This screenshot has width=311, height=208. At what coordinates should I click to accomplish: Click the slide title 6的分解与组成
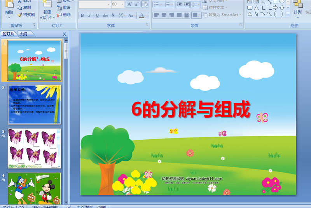(x=190, y=109)
